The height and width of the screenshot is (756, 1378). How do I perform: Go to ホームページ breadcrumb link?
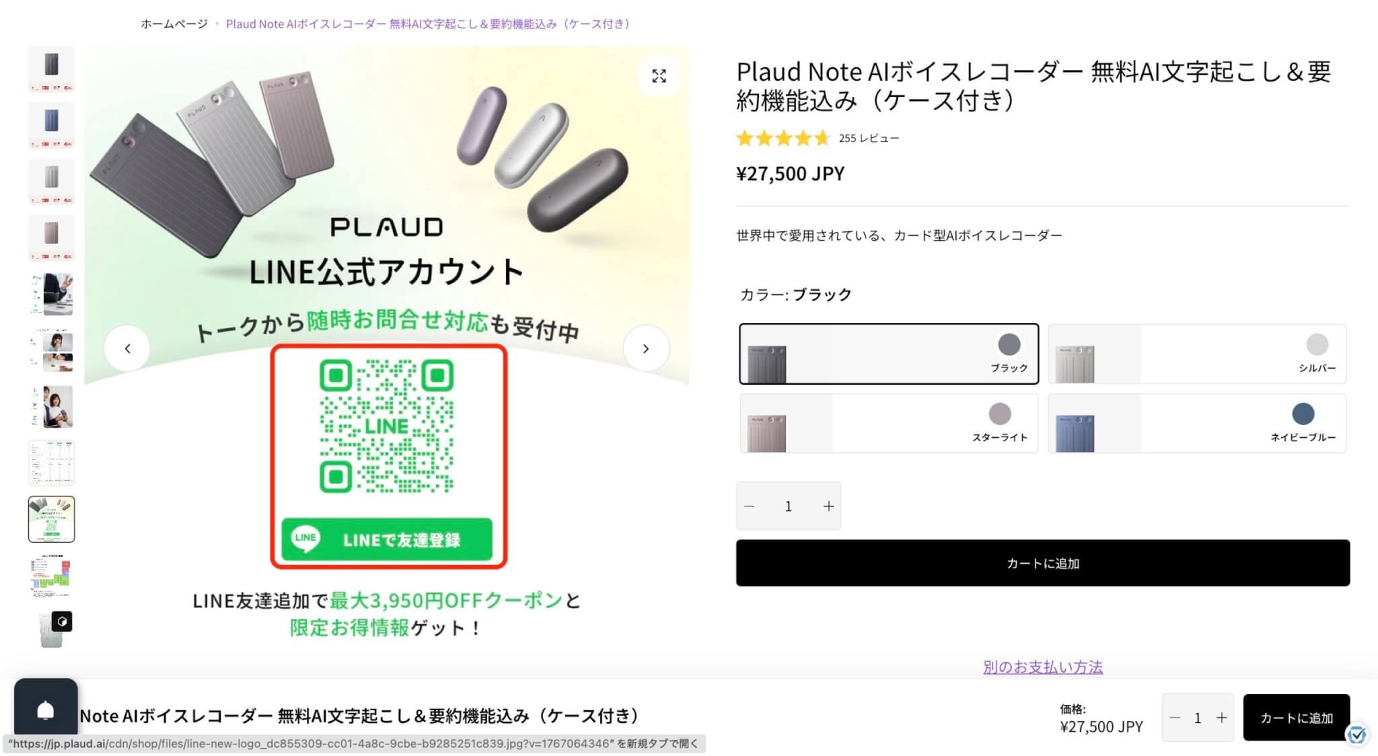click(x=174, y=24)
